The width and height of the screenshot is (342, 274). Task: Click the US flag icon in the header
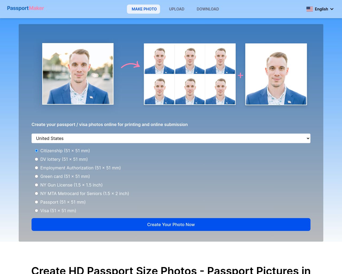click(x=310, y=9)
